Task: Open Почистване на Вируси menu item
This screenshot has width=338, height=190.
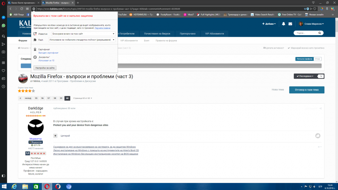Action: (157, 33)
